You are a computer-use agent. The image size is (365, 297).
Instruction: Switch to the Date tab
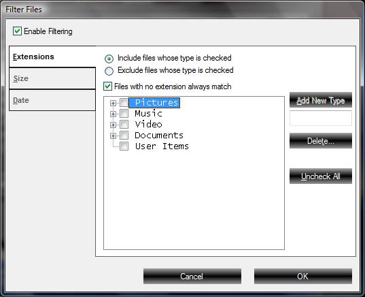[x=52, y=100]
